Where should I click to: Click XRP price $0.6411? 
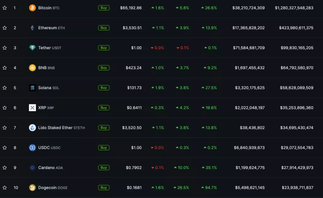pyautogui.click(x=134, y=108)
